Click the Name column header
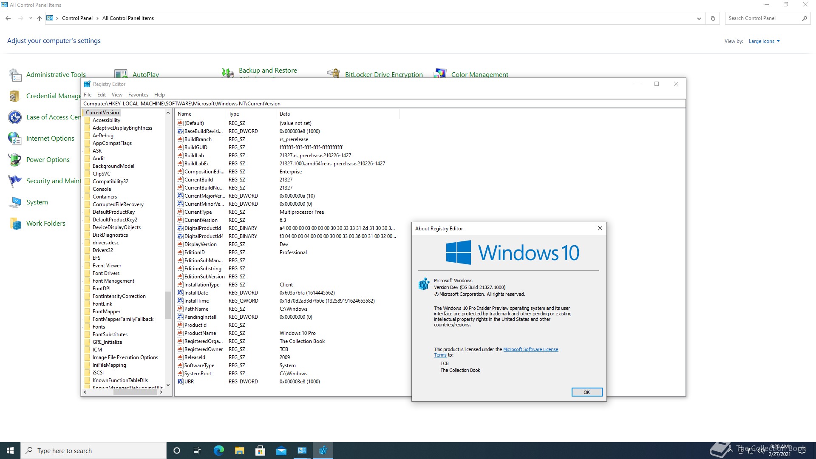The image size is (816, 459). tap(200, 114)
